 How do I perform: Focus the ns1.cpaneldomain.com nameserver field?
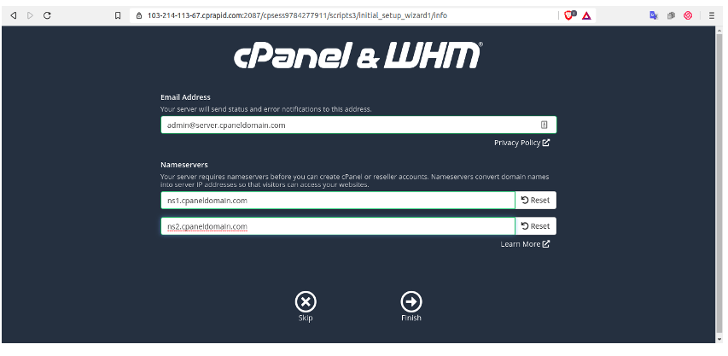338,201
